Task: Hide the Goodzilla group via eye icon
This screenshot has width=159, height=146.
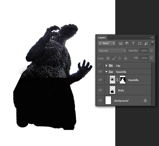Action: [100, 71]
